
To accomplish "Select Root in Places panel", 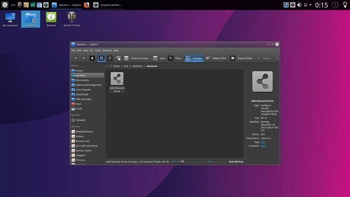I will tap(87, 104).
